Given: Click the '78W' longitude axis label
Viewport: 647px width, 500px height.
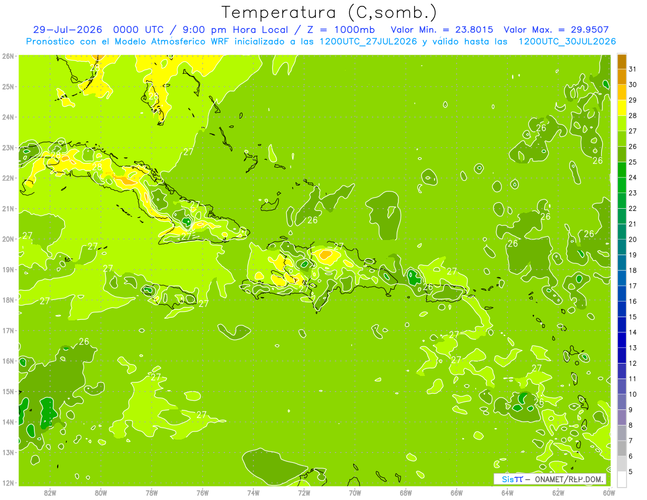Looking at the screenshot, I should coord(152,493).
